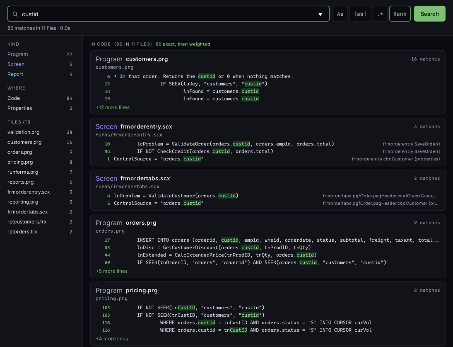Select customers.prg in the files list

pos(40,142)
